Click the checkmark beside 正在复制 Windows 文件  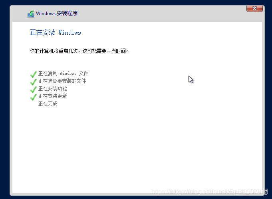point(33,74)
